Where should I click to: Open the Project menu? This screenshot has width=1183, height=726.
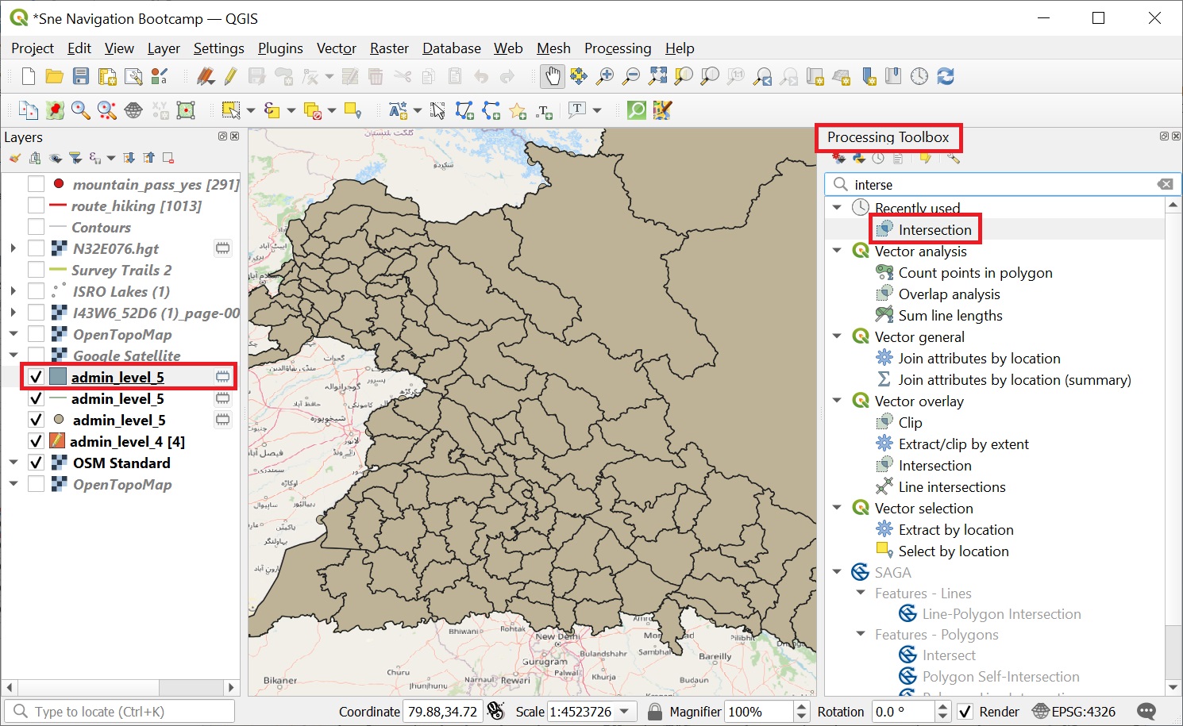[33, 48]
